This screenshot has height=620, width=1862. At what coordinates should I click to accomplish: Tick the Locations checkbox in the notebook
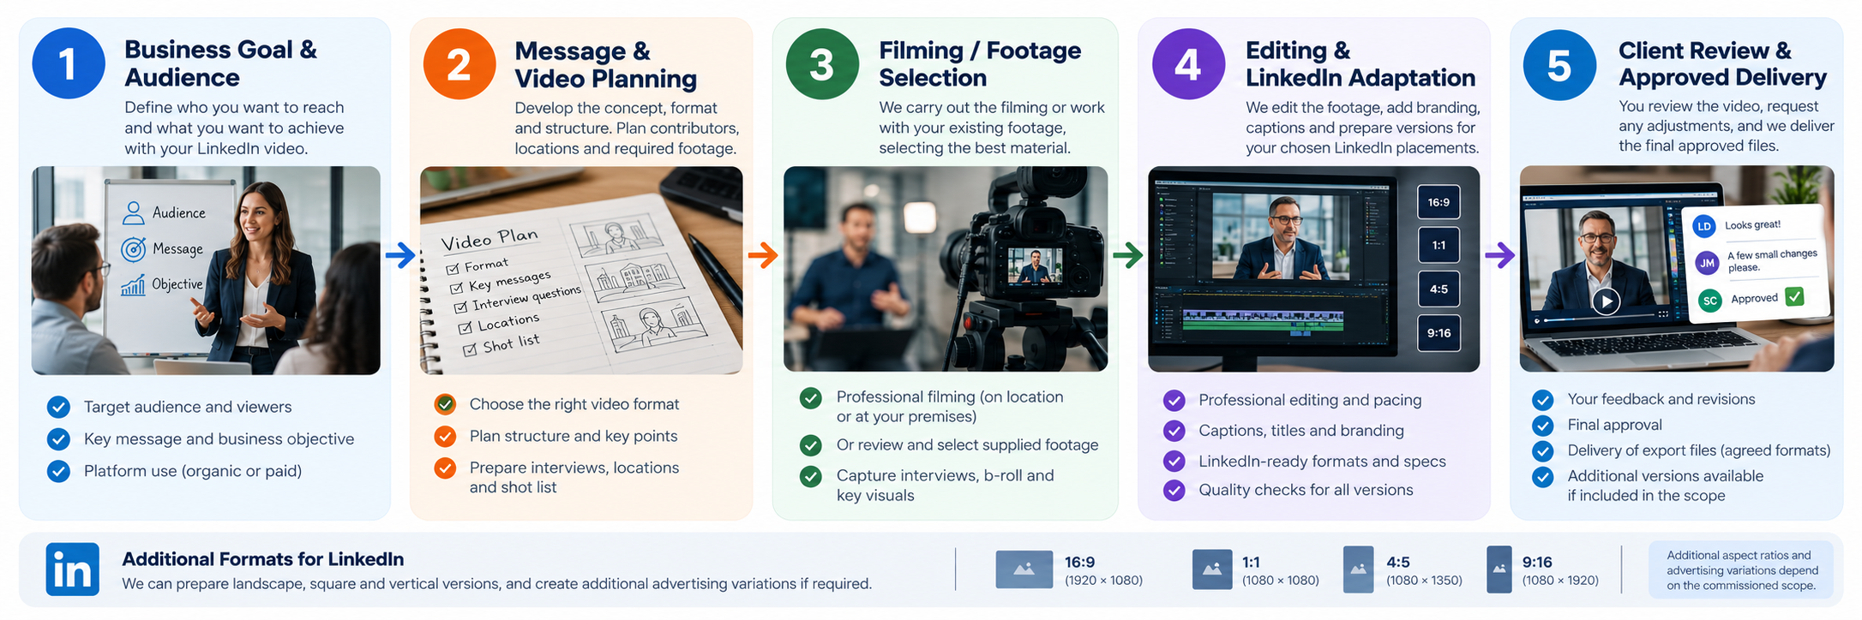[465, 328]
